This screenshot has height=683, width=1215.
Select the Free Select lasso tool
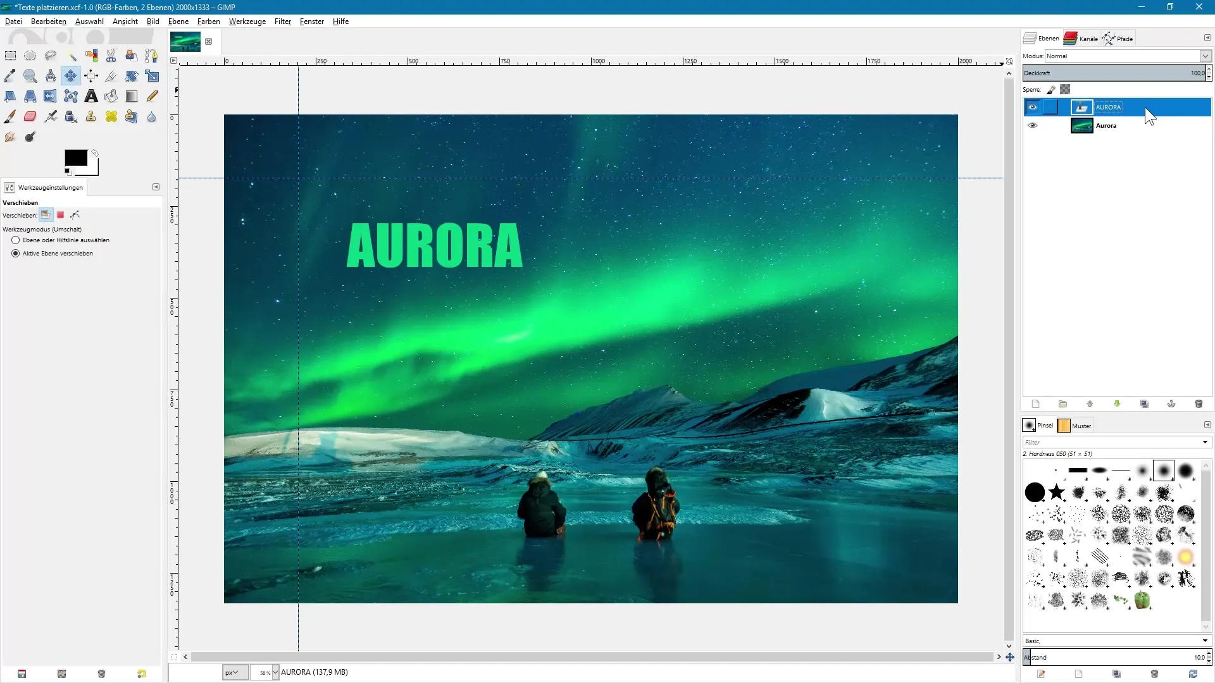point(51,56)
